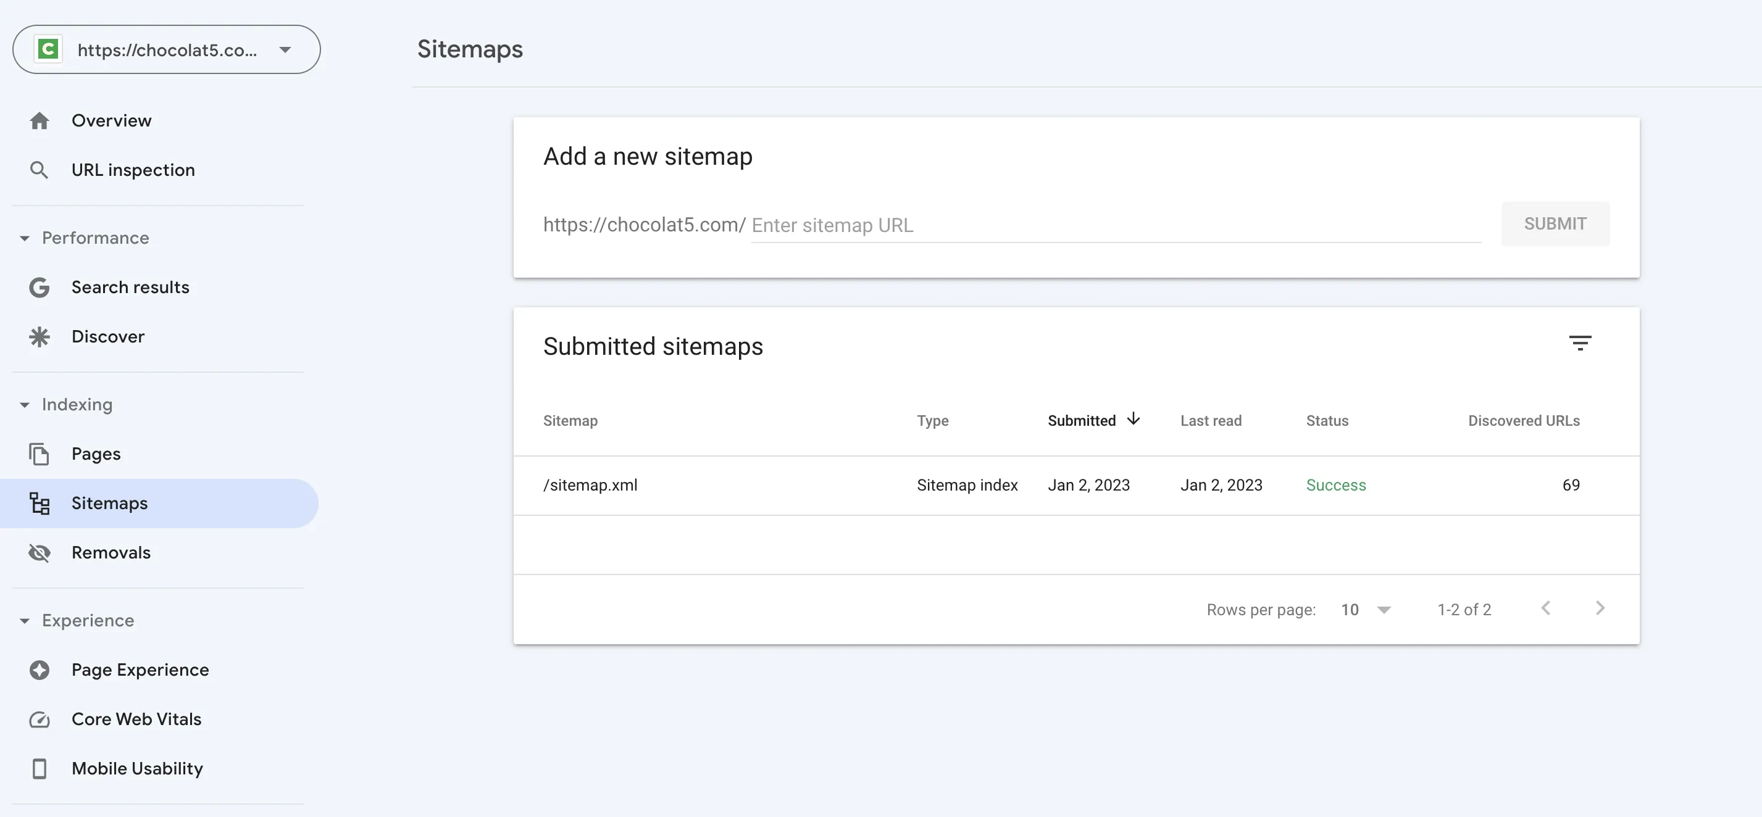Focus the Enter sitemap URL field
The width and height of the screenshot is (1762, 817).
(x=1115, y=226)
